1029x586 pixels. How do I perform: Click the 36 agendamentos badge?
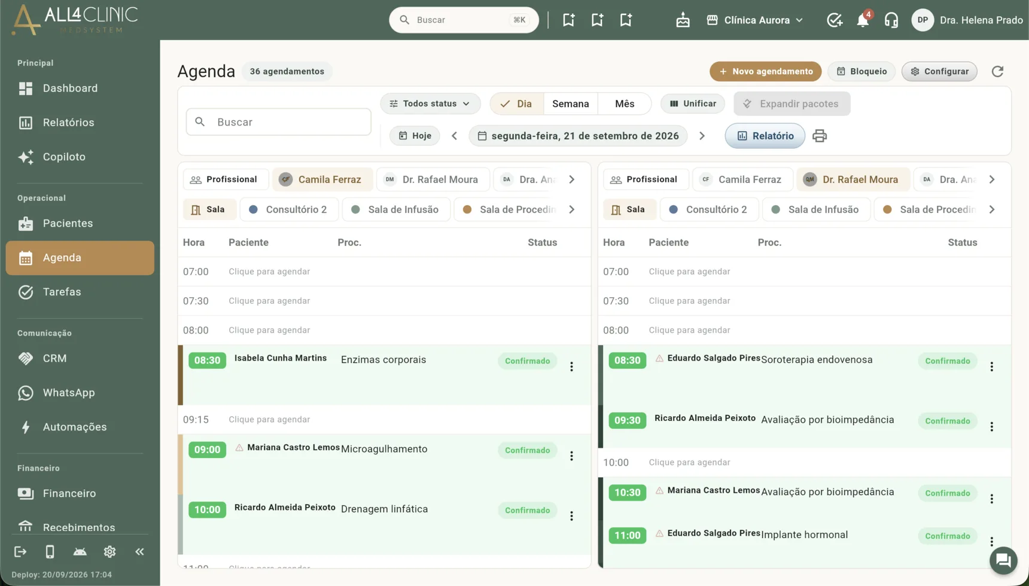(x=287, y=71)
